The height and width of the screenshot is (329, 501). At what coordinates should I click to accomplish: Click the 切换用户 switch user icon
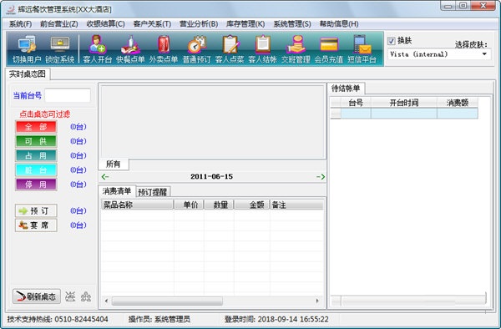click(27, 48)
